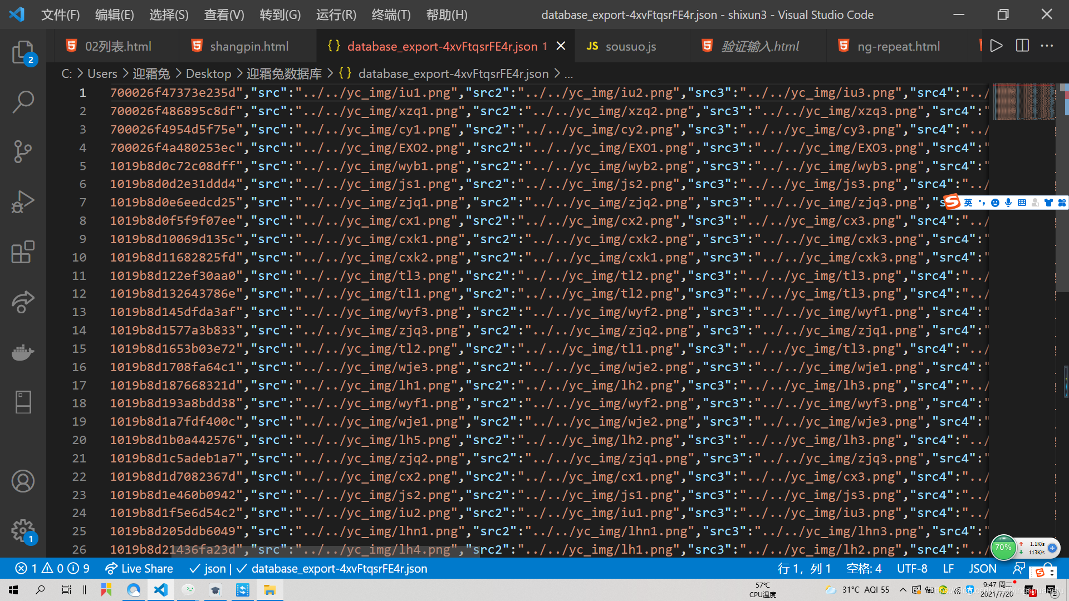Click line number 13 in gutter
The height and width of the screenshot is (601, 1069).
[x=79, y=312]
